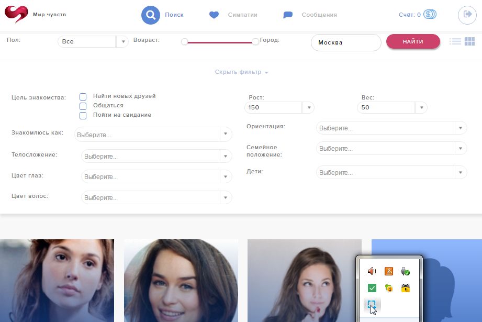Viewport: 482px width, 322px height.
Task: Open the Знакомлюсь как dropdown
Action: 153,135
